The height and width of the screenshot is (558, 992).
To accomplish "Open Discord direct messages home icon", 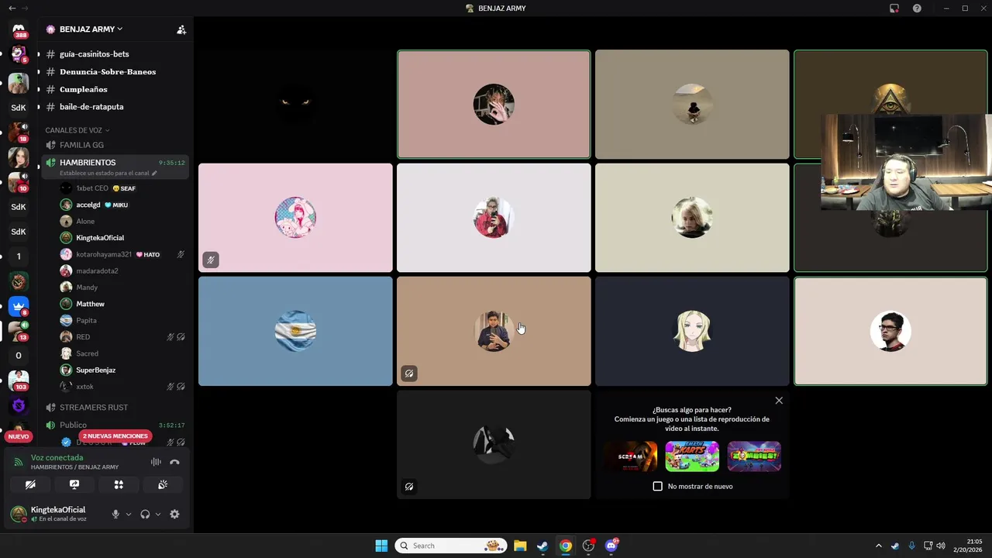I will tap(19, 29).
